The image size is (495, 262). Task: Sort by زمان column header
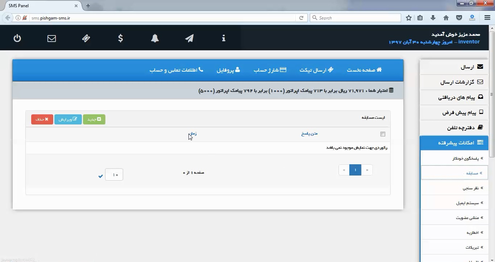[193, 134]
